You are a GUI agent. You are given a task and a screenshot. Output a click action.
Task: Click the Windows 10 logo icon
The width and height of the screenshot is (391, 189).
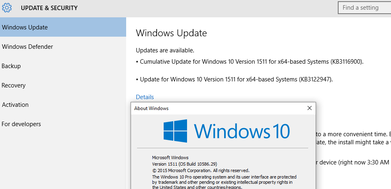pos(175,131)
